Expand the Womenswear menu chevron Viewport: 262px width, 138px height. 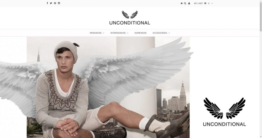(x=128, y=33)
